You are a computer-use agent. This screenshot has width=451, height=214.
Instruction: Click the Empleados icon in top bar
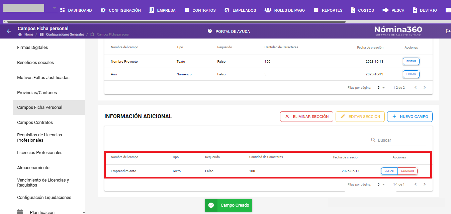[x=227, y=10]
